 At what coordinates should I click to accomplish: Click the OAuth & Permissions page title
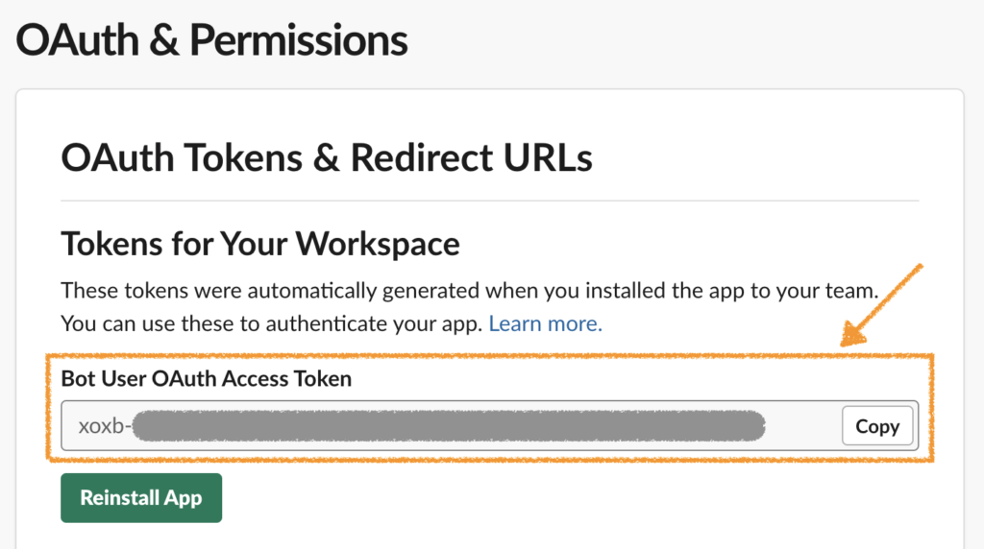click(211, 40)
